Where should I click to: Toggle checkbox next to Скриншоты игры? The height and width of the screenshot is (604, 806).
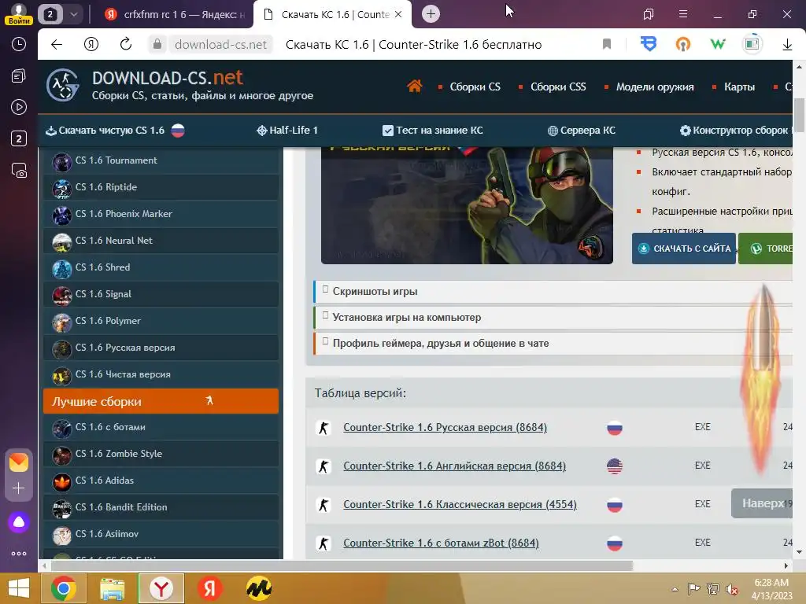(x=325, y=289)
